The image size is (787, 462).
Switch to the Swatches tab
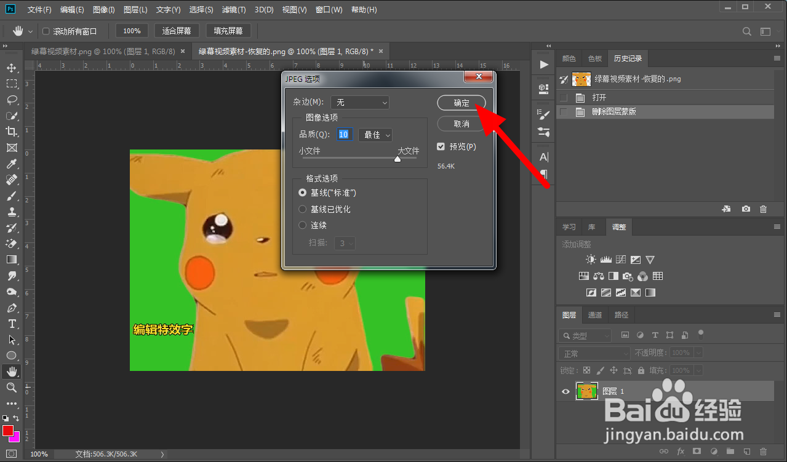[595, 58]
